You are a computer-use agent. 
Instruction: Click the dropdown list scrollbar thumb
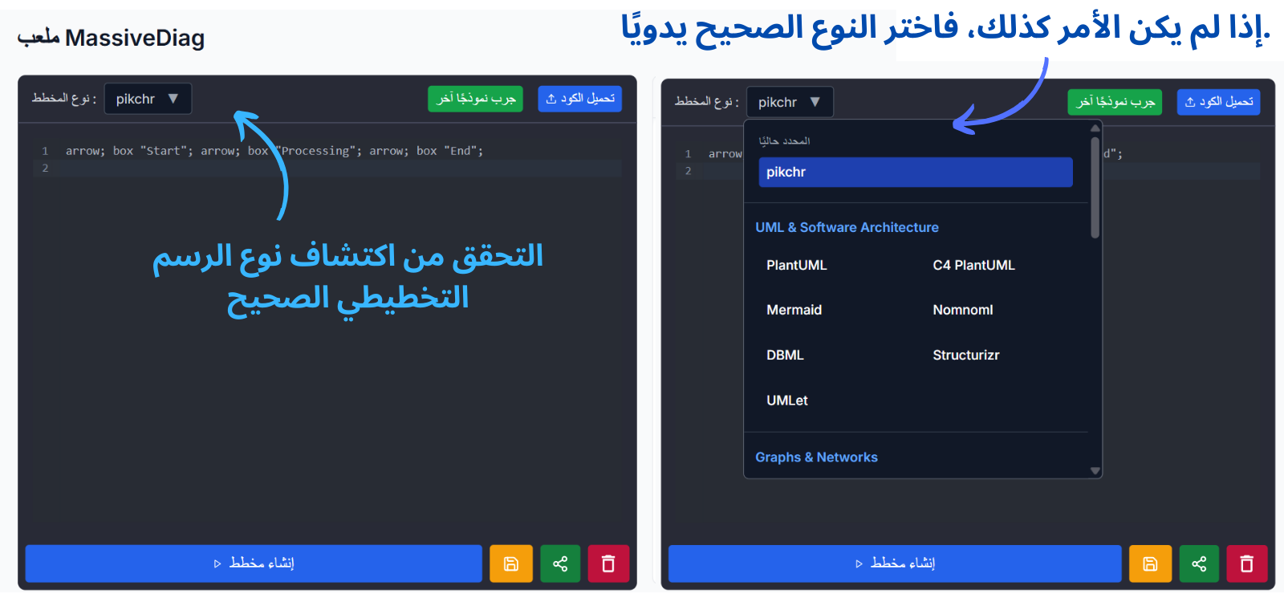click(1095, 188)
